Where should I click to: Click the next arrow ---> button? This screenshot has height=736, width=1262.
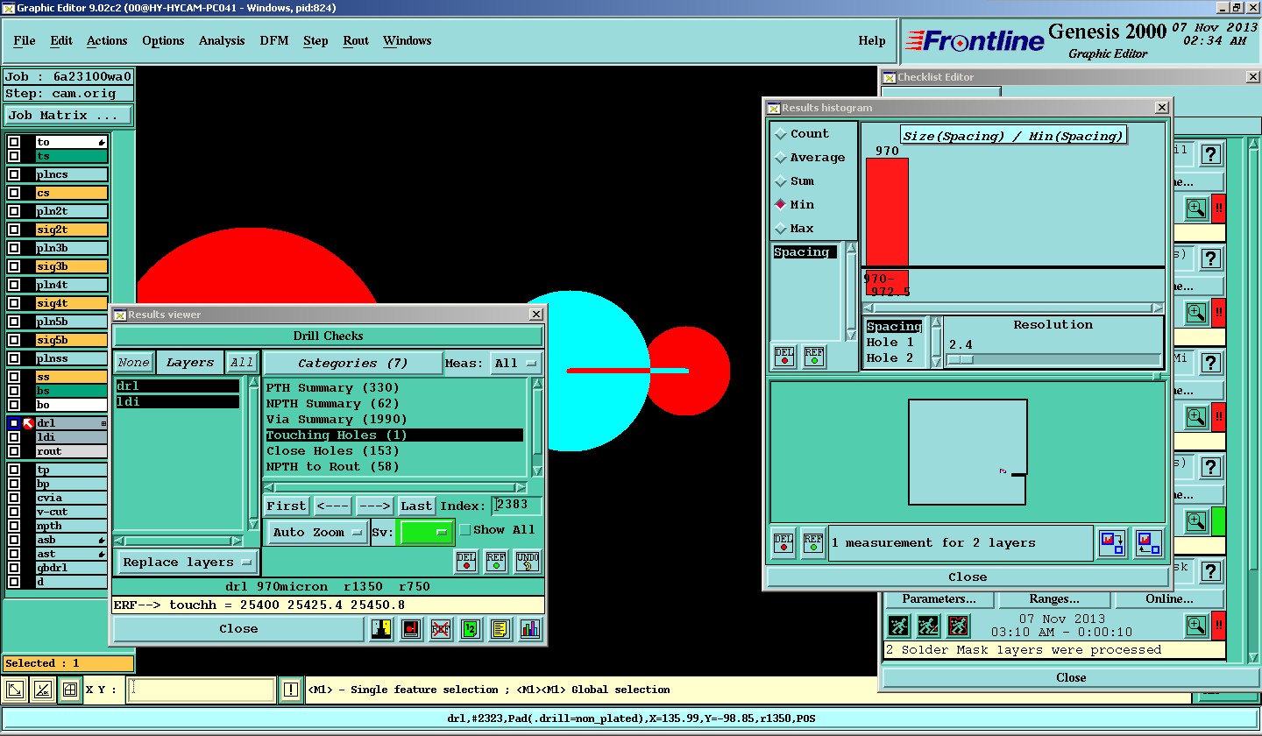point(374,506)
